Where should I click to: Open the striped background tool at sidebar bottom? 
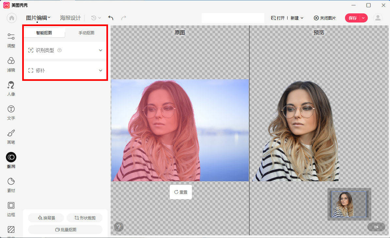click(x=11, y=230)
